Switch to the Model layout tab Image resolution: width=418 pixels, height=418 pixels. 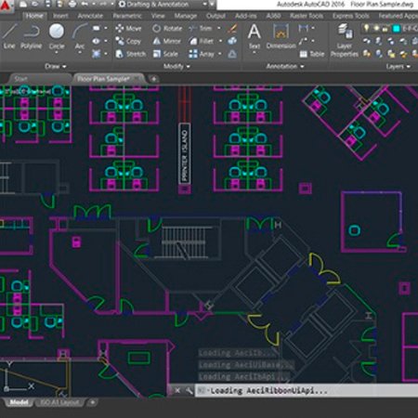click(20, 402)
